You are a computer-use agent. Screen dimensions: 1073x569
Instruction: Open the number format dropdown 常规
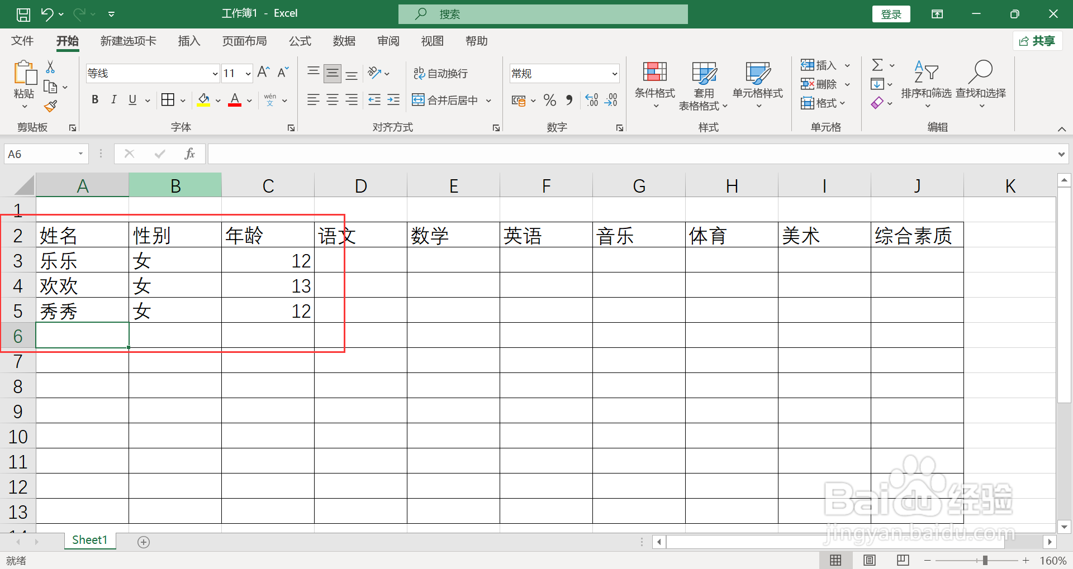pyautogui.click(x=614, y=74)
